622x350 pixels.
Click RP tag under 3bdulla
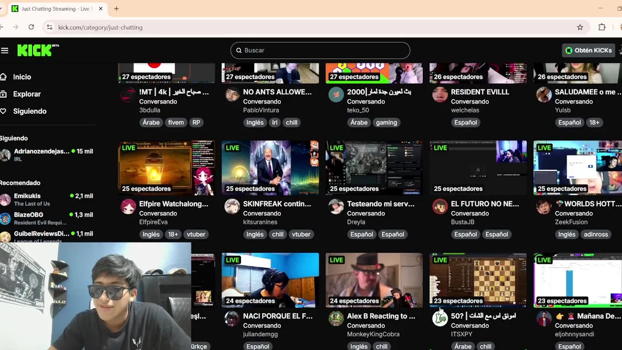click(x=196, y=122)
